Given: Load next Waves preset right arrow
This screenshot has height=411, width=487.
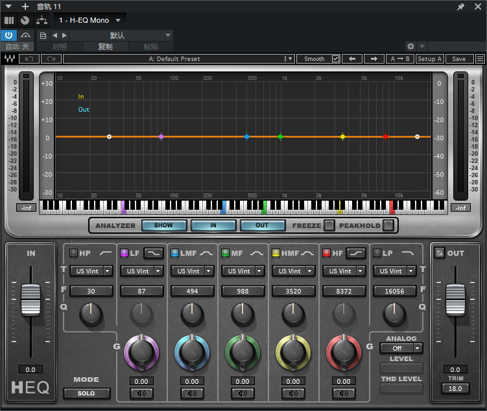Looking at the screenshot, I should (374, 58).
